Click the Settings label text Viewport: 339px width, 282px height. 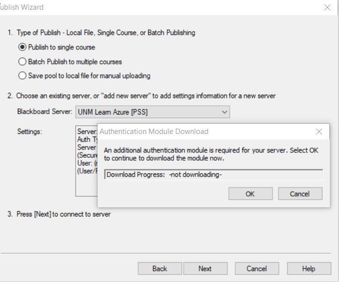pos(30,131)
